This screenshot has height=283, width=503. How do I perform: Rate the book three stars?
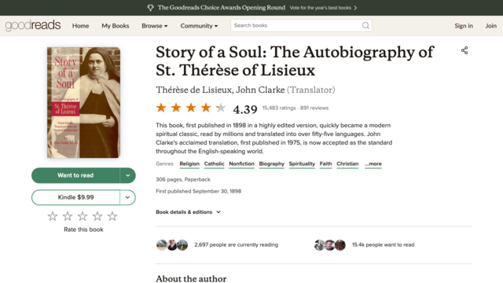click(83, 216)
